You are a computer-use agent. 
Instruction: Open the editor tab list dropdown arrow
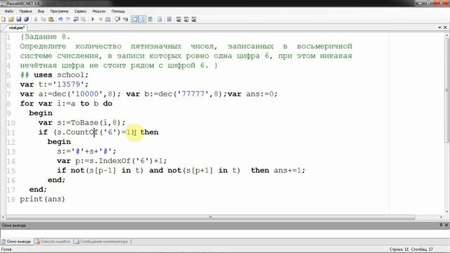440,27
